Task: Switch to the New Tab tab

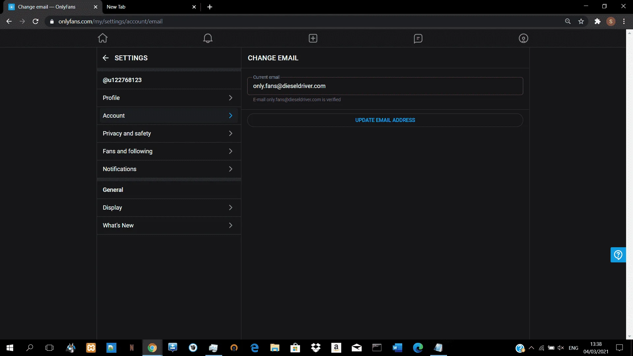Action: [x=151, y=7]
